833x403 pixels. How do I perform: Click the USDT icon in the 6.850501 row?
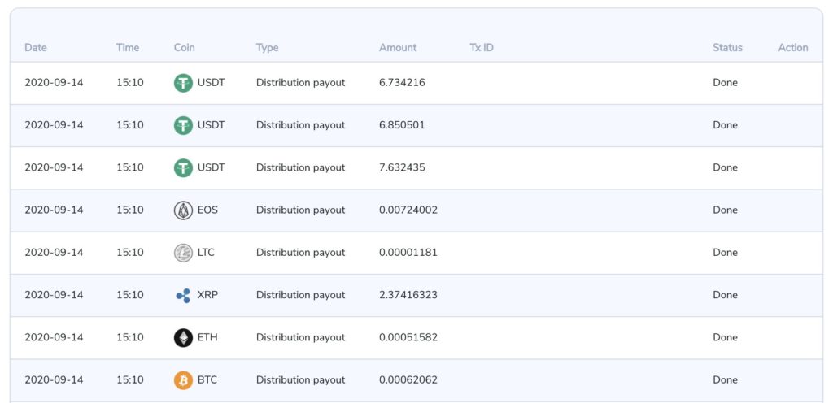pos(183,125)
